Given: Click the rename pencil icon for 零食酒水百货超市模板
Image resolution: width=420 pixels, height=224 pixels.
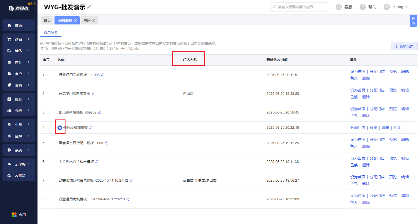Looking at the screenshot, I should [97, 162].
